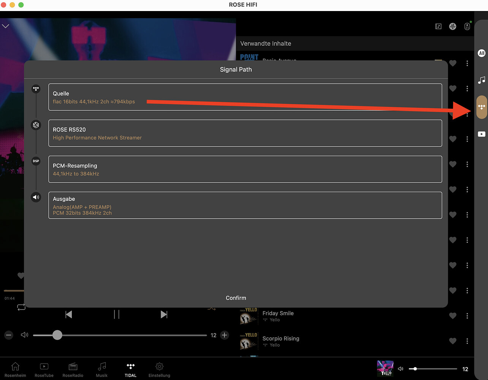Image resolution: width=488 pixels, height=380 pixels.
Task: Click the Ausgabe heading
Action: (x=64, y=199)
